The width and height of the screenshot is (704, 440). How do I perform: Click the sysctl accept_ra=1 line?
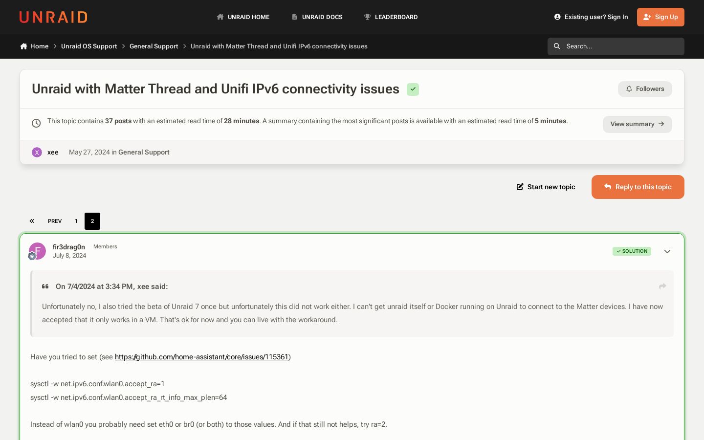(97, 384)
